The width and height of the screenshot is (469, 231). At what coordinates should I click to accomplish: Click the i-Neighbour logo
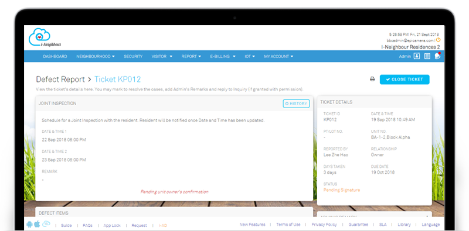(45, 37)
